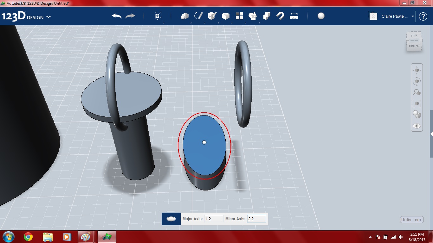Click the ellipse center point handle
This screenshot has width=433, height=243.
[x=204, y=142]
